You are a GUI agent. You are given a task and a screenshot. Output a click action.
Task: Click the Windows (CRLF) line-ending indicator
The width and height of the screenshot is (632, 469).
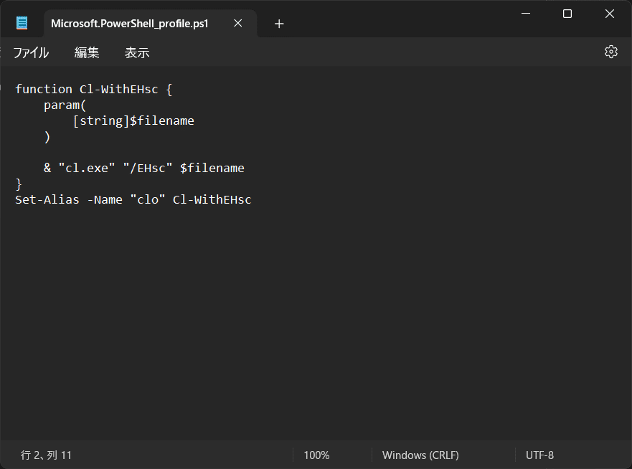(420, 455)
